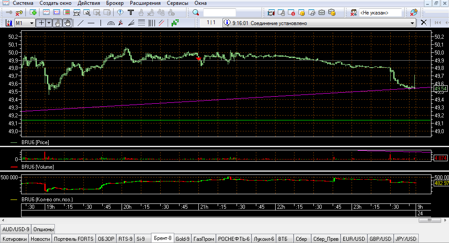The width and height of the screenshot is (449, 243).
Task: Toggle the crosshair cursor mode
Action: point(41,23)
